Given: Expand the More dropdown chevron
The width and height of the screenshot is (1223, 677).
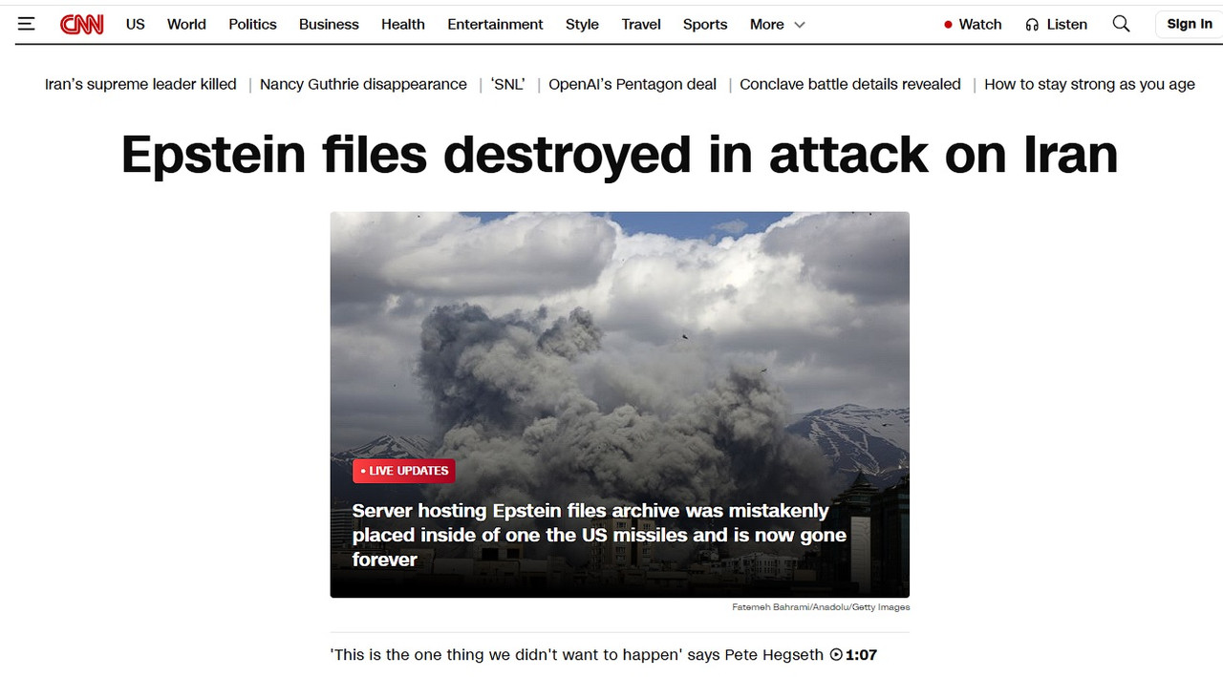Looking at the screenshot, I should coord(800,25).
